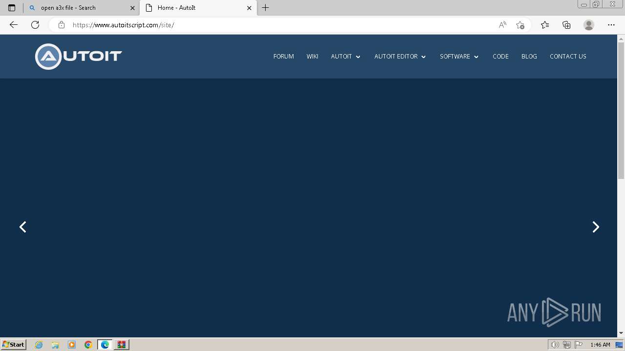
Task: Click the scrollbar down arrow
Action: pos(621,333)
